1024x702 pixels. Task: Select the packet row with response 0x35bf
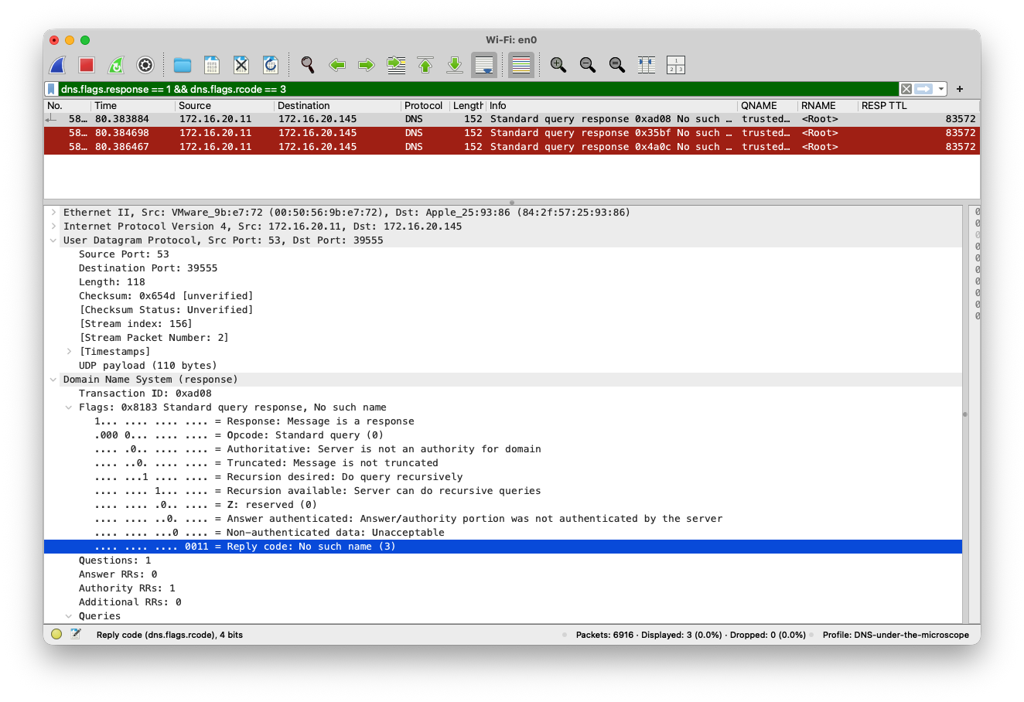(512, 133)
